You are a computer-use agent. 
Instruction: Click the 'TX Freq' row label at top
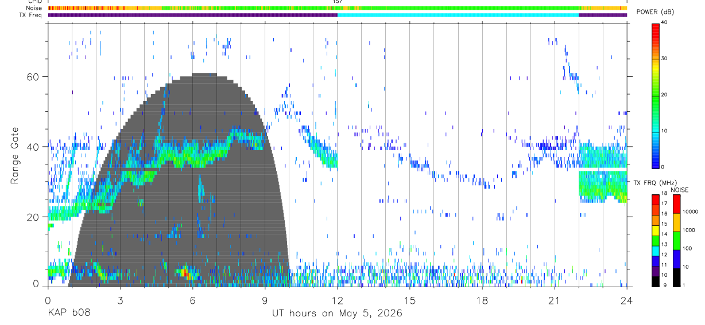point(30,15)
